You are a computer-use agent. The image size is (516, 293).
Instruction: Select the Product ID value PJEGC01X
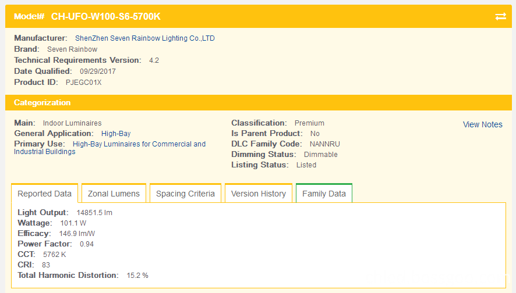pyautogui.click(x=84, y=82)
